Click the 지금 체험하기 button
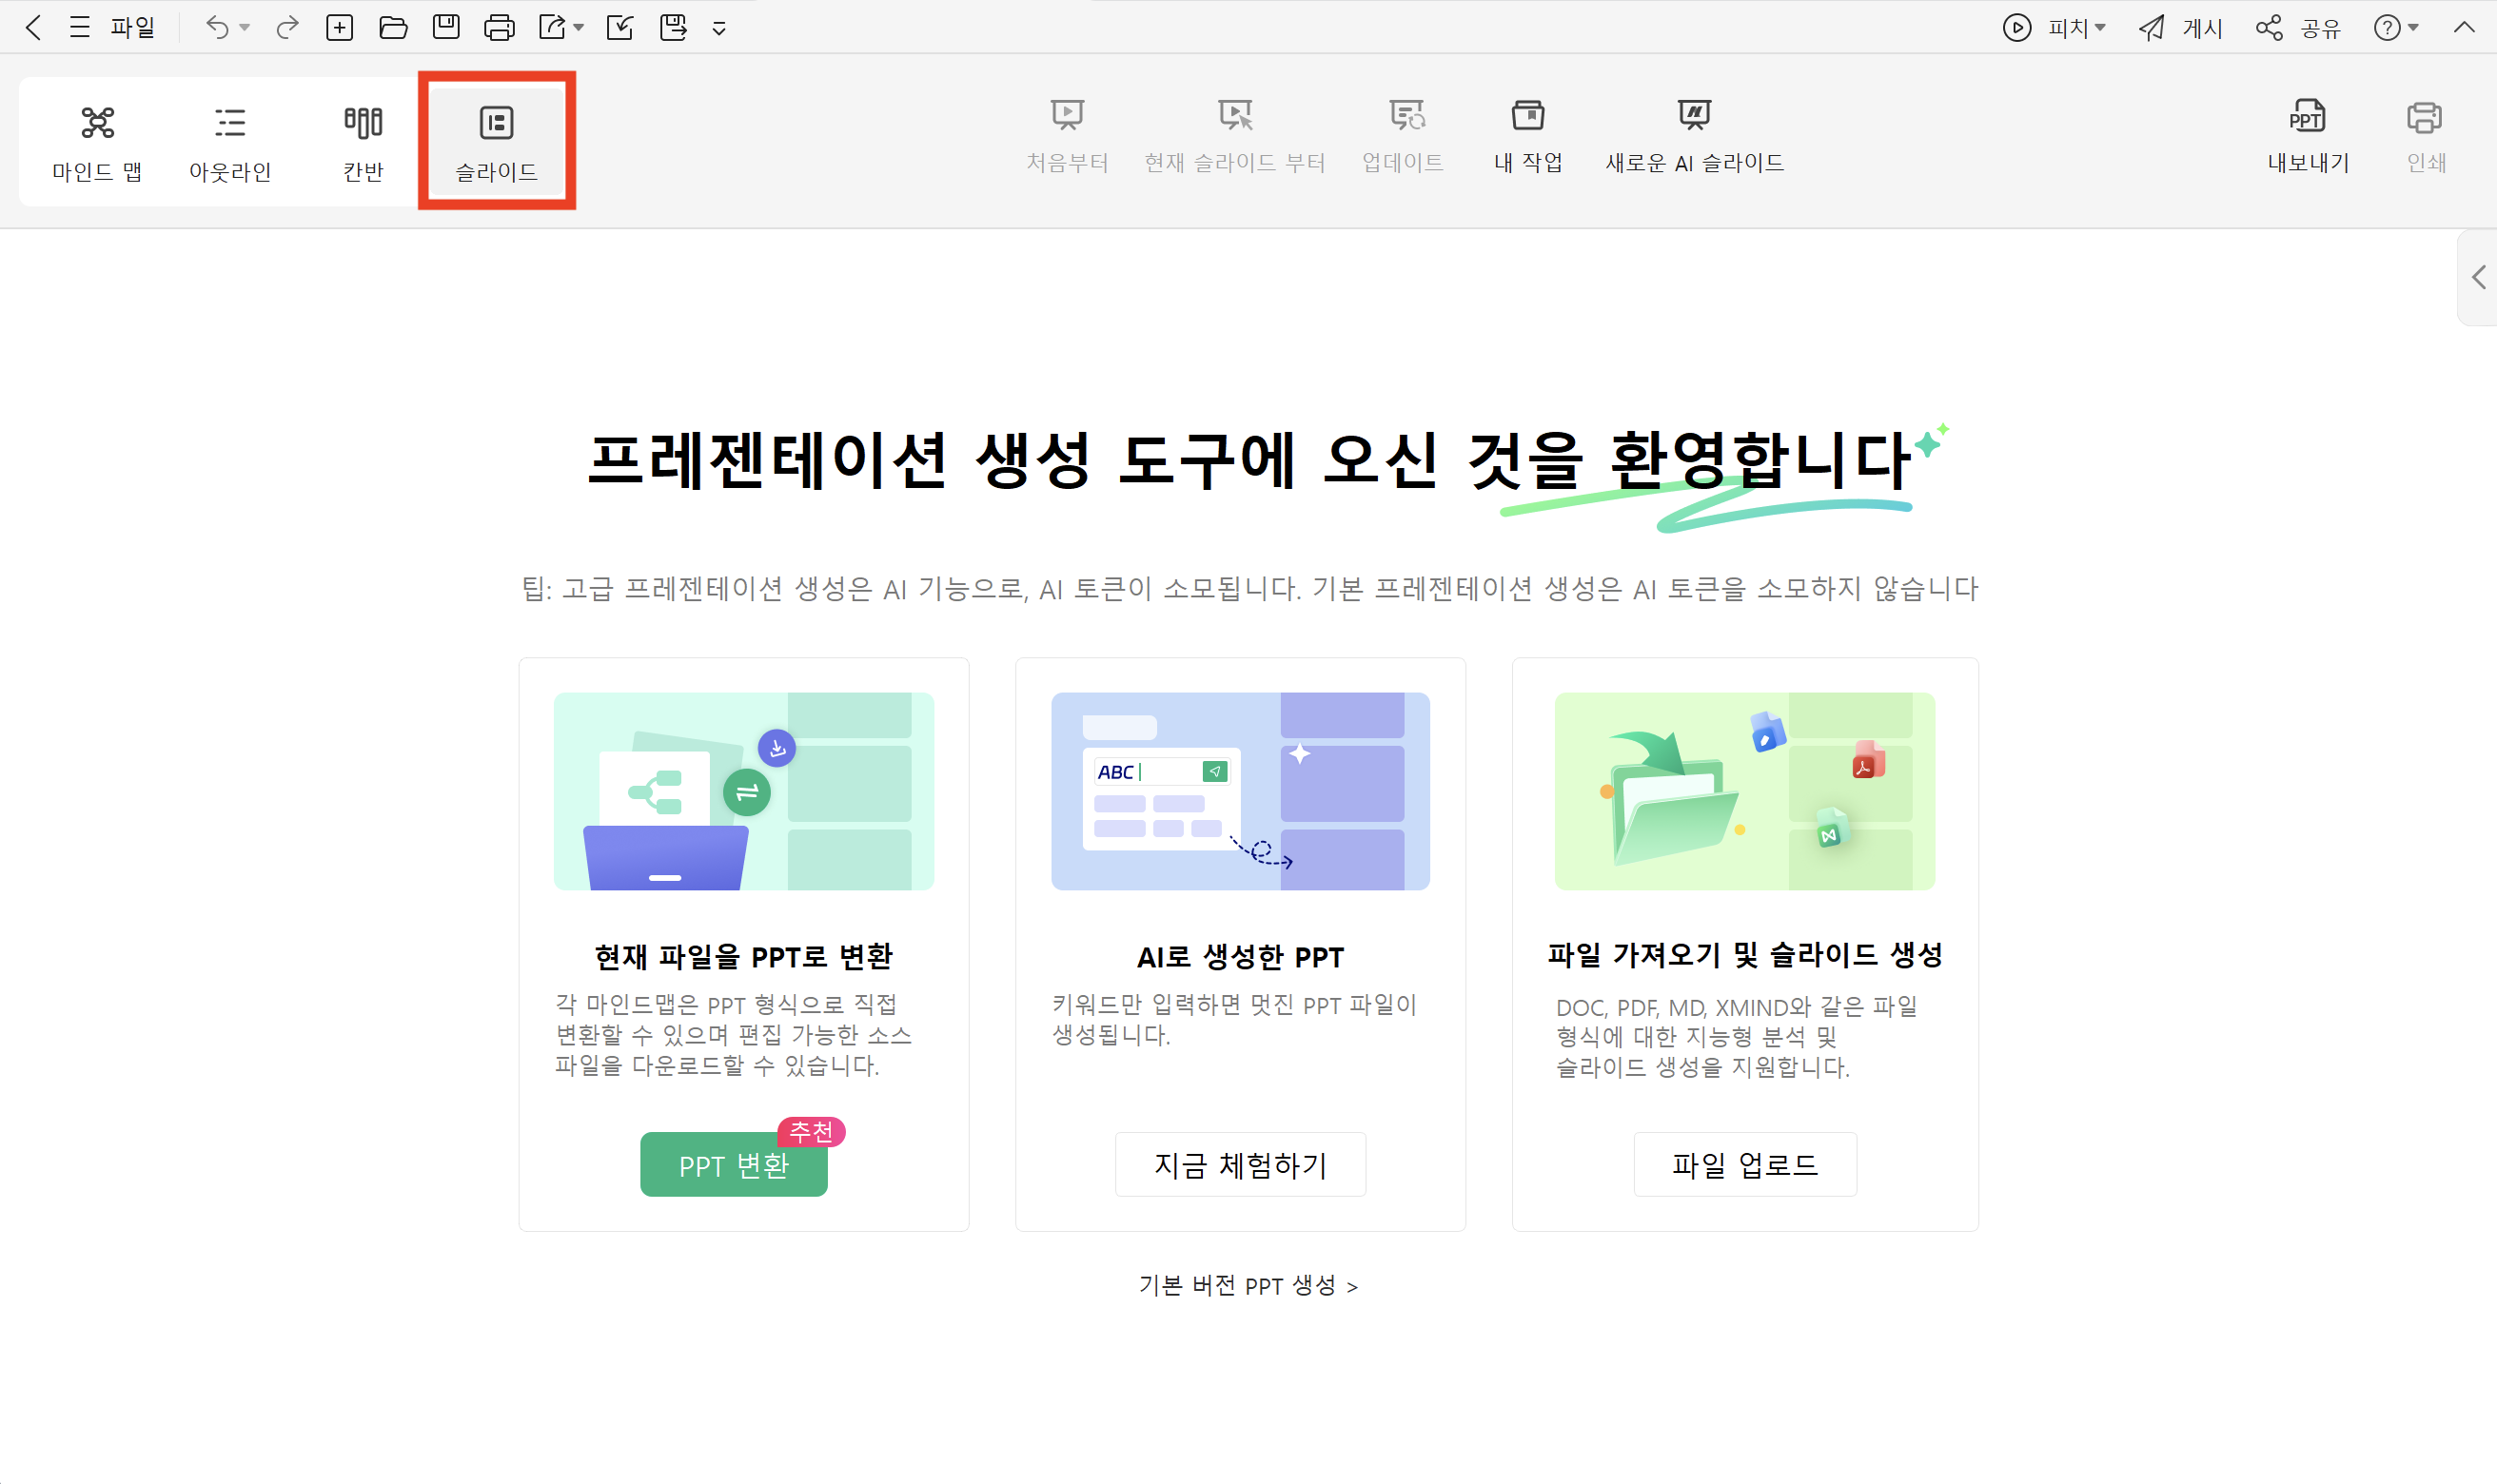The height and width of the screenshot is (1484, 2497). tap(1240, 1165)
